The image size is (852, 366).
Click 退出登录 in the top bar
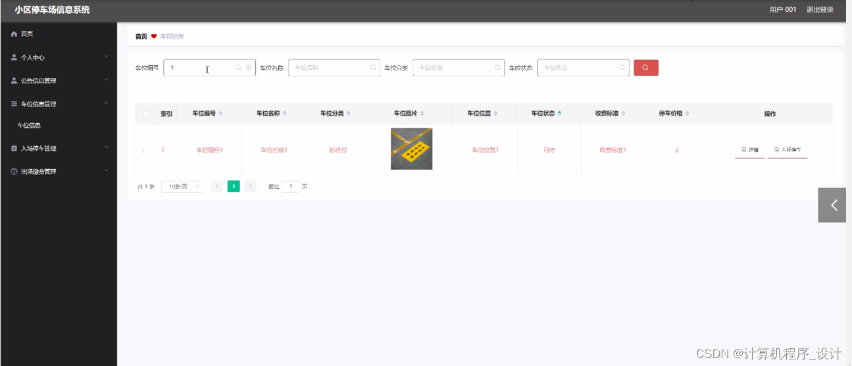(820, 9)
